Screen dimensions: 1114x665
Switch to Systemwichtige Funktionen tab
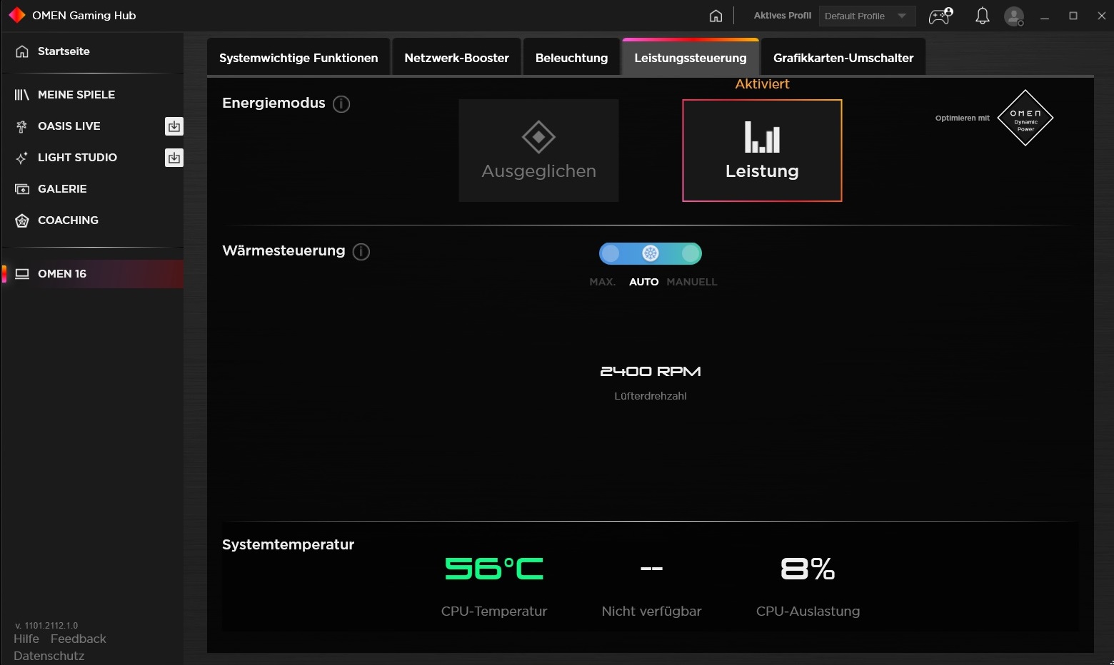coord(298,58)
